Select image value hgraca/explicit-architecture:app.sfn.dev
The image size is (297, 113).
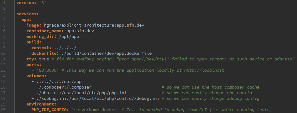pyautogui.click(x=94, y=25)
